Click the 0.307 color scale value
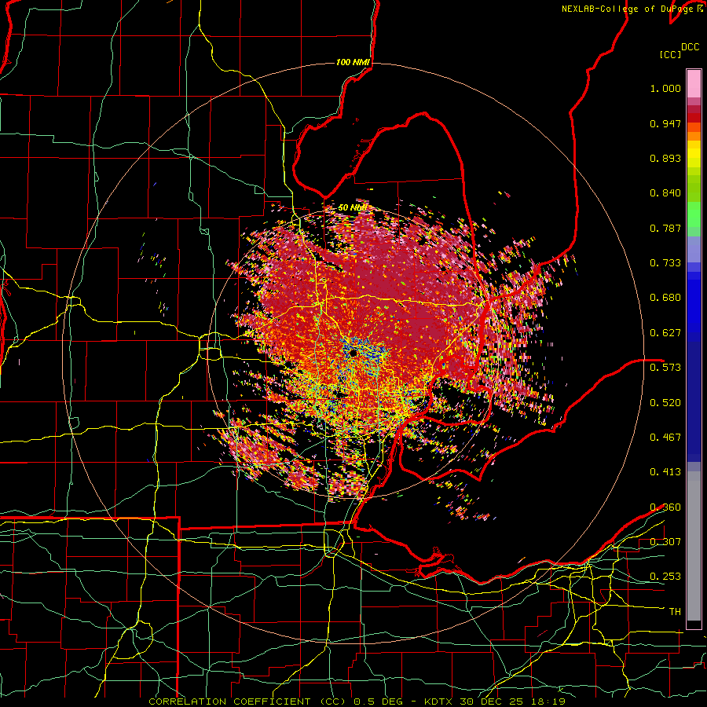This screenshot has width=707, height=707. (x=665, y=541)
